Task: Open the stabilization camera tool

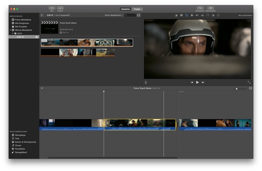Action: click(x=192, y=15)
